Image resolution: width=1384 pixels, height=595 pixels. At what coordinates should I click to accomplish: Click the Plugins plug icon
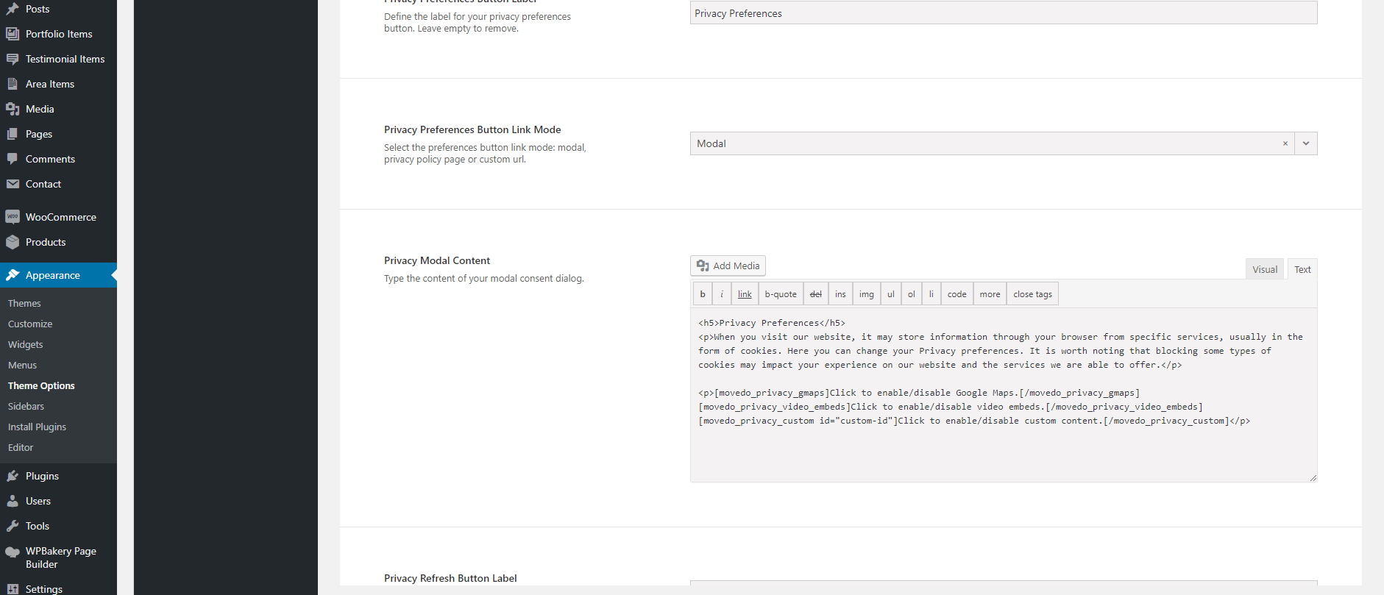13,476
